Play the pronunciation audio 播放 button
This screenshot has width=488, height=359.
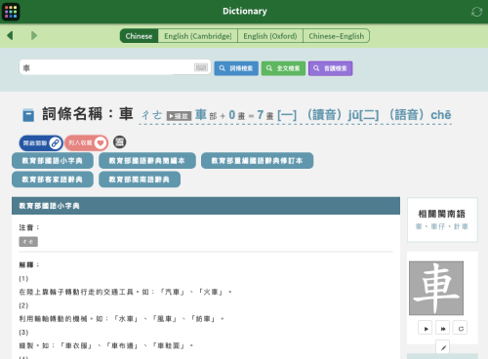tap(179, 116)
